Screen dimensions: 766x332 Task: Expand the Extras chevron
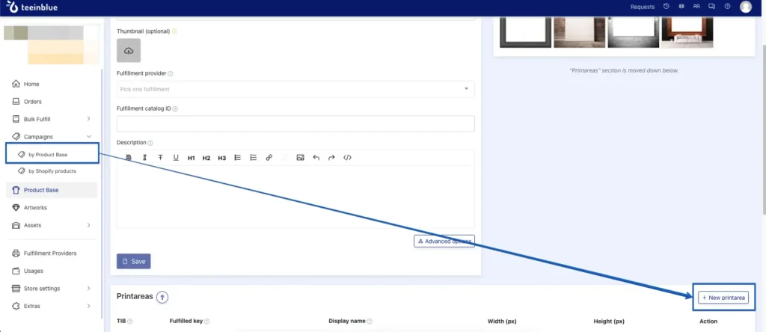[88, 306]
